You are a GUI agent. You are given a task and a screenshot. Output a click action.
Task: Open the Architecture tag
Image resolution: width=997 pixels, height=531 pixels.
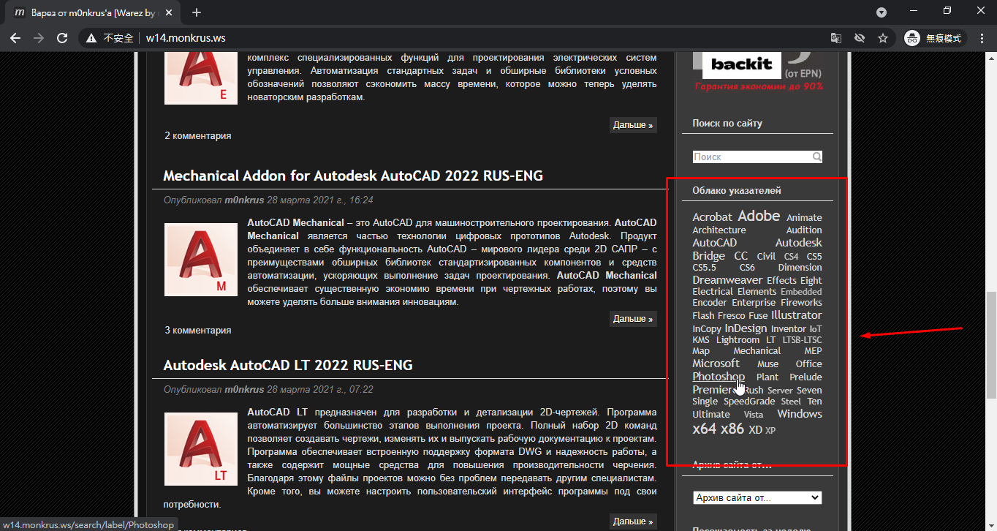719,230
